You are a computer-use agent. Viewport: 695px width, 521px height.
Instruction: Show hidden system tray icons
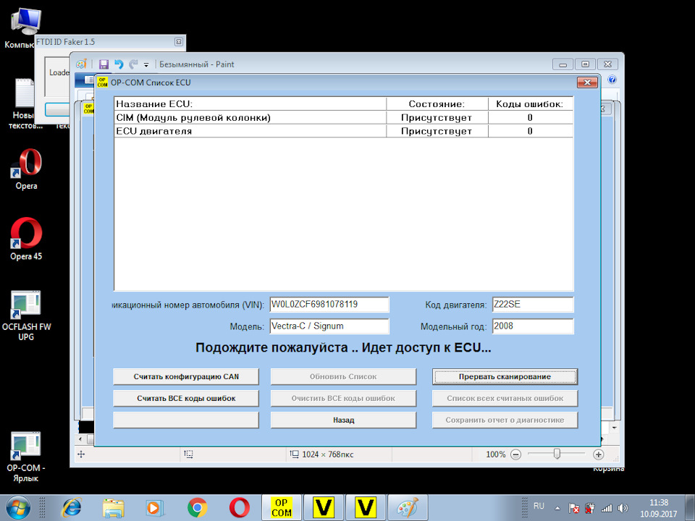(557, 508)
